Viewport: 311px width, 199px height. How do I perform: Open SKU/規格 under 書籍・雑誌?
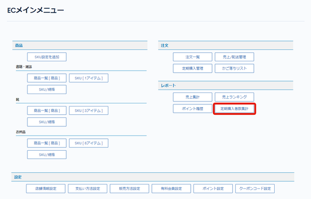click(47, 89)
